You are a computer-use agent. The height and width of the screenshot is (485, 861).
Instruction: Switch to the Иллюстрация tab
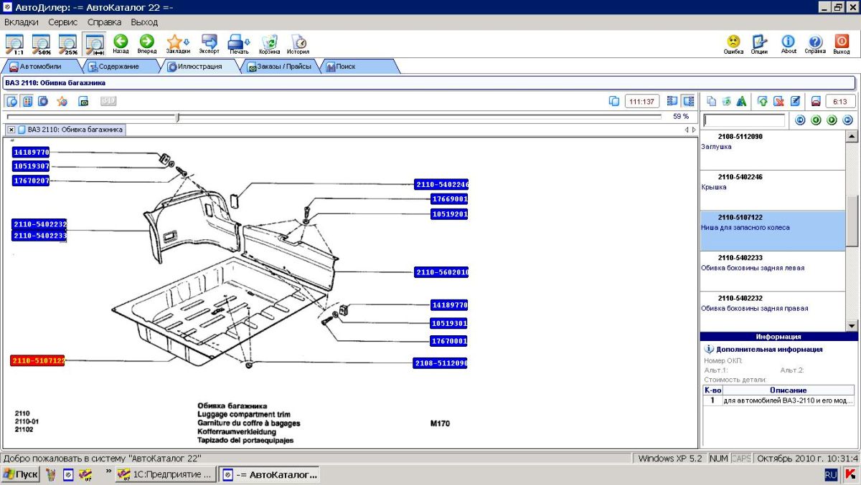[199, 67]
